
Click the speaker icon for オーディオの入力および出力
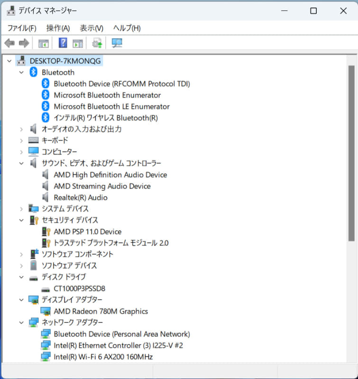[x=33, y=129]
